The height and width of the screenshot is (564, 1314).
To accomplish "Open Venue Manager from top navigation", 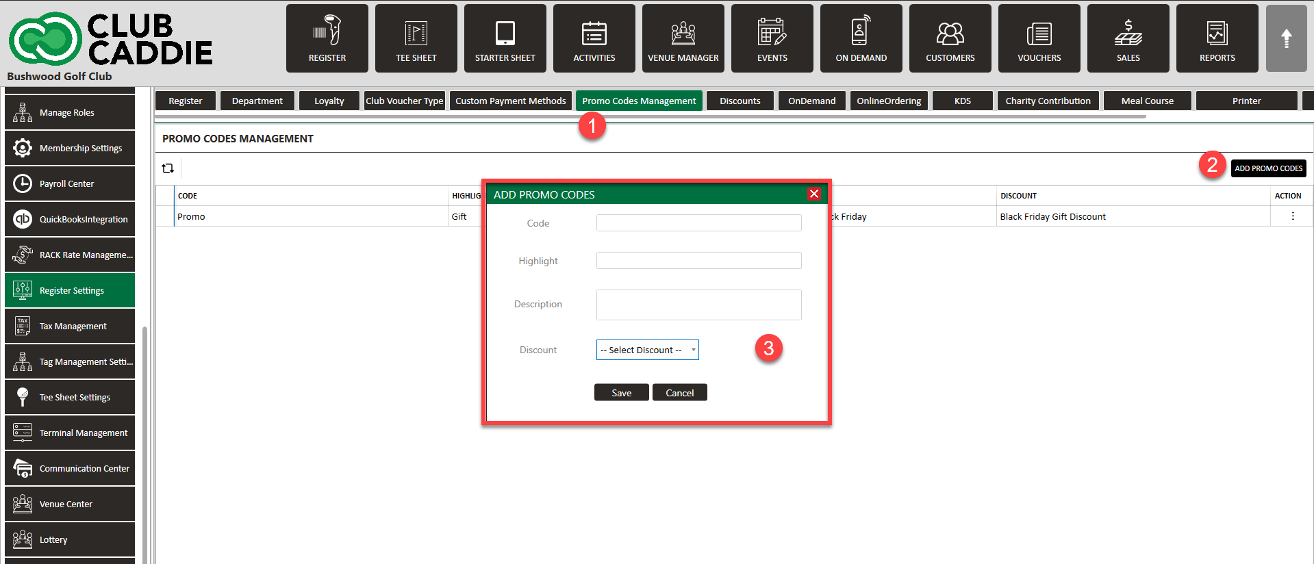I will 683,38.
